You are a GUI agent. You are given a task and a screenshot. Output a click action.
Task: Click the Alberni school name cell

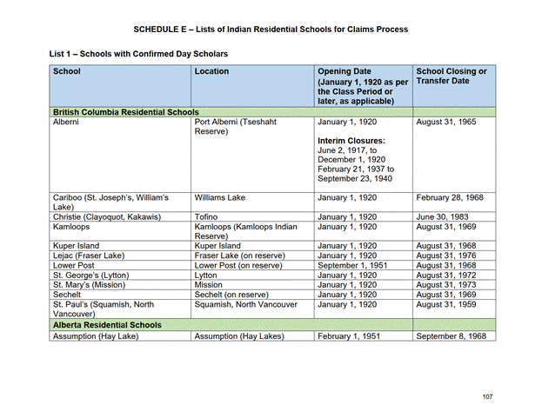[67, 123]
